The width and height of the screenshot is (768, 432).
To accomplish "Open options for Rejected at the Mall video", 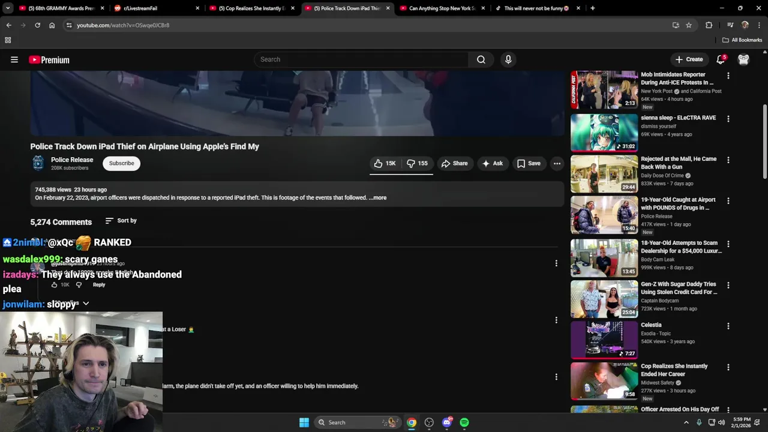I will [728, 160].
